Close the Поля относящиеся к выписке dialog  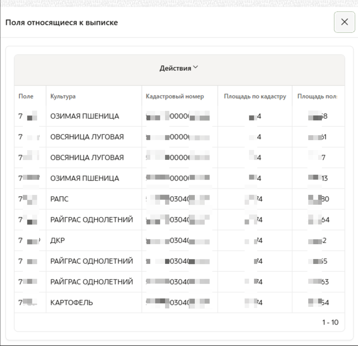pos(344,22)
